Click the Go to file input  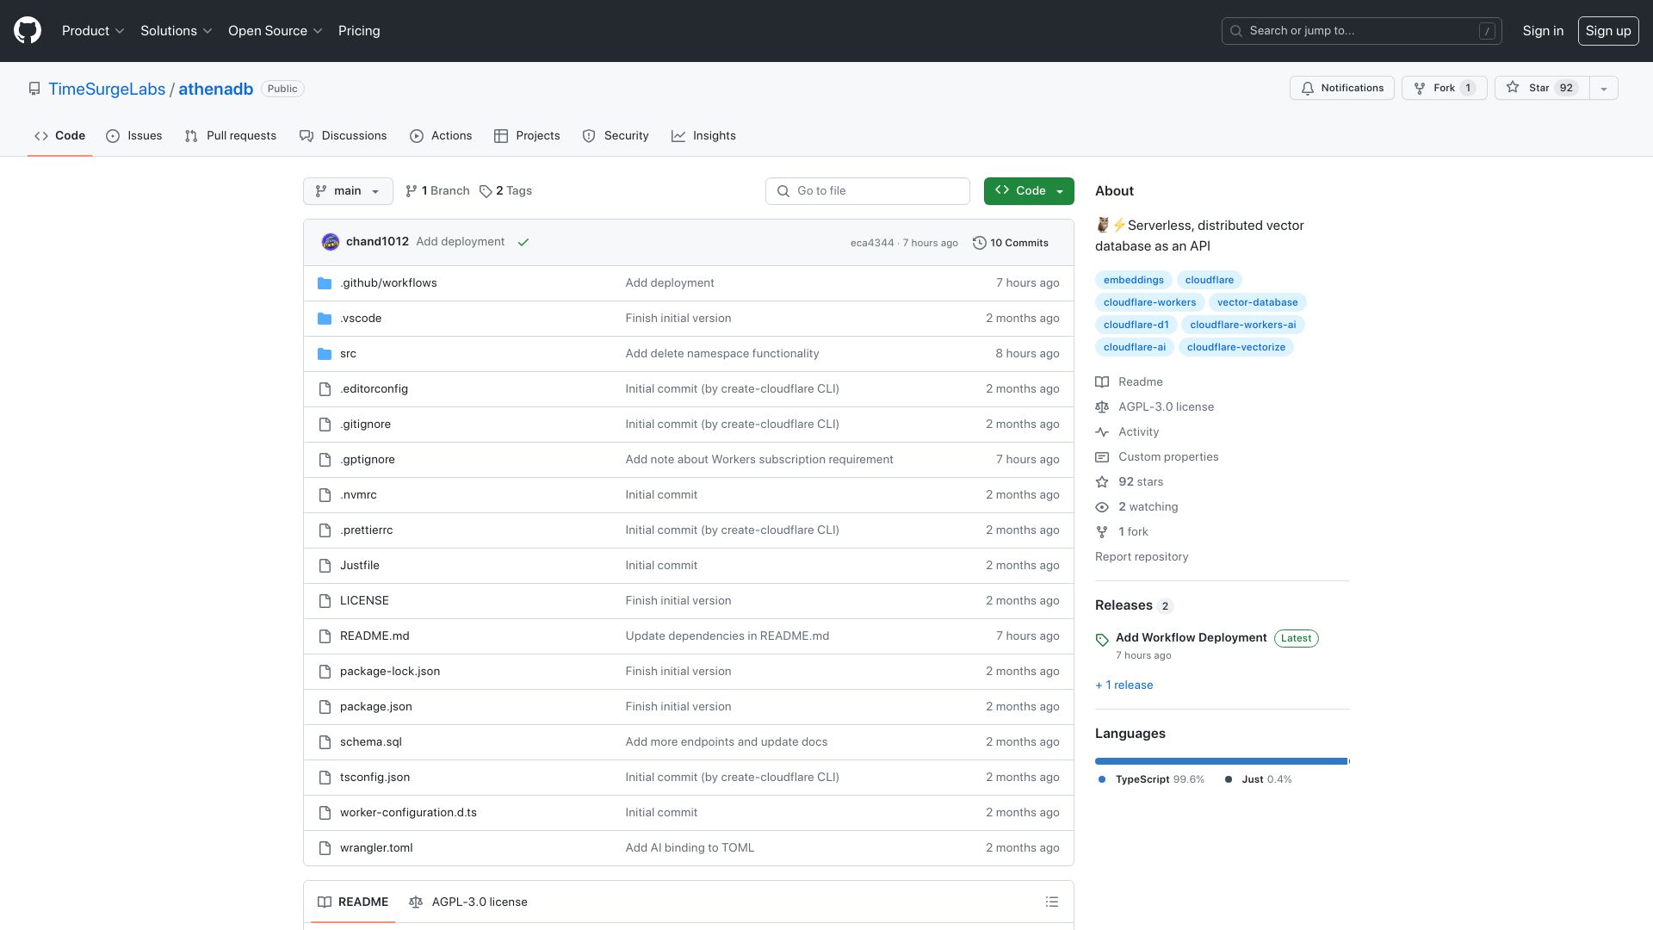867,191
